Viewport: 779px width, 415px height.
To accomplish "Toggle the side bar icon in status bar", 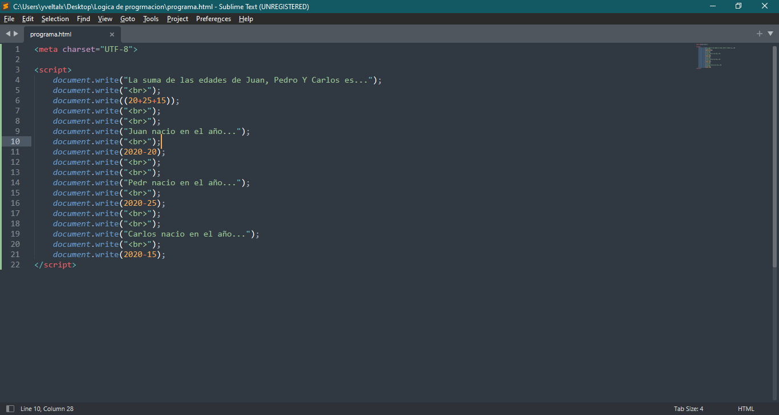I will 10,409.
